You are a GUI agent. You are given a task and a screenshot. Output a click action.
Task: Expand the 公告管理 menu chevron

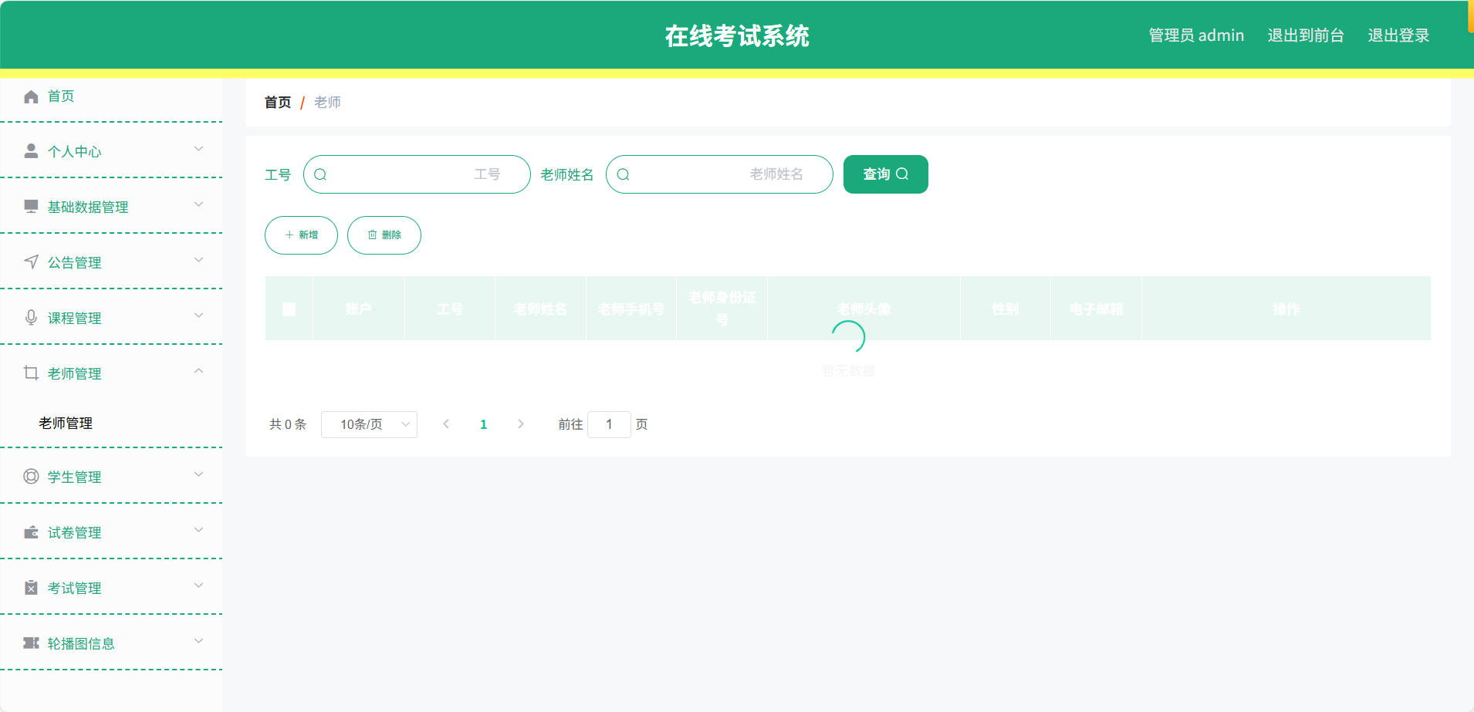click(198, 260)
